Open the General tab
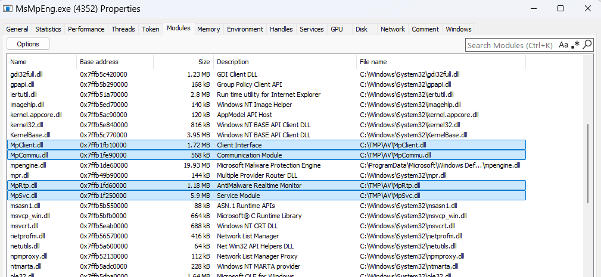 (17, 29)
